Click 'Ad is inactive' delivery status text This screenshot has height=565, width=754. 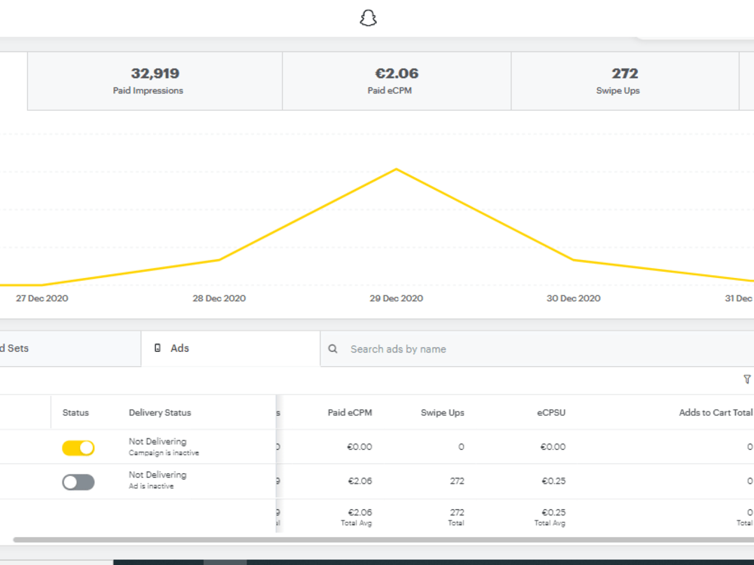(x=151, y=486)
